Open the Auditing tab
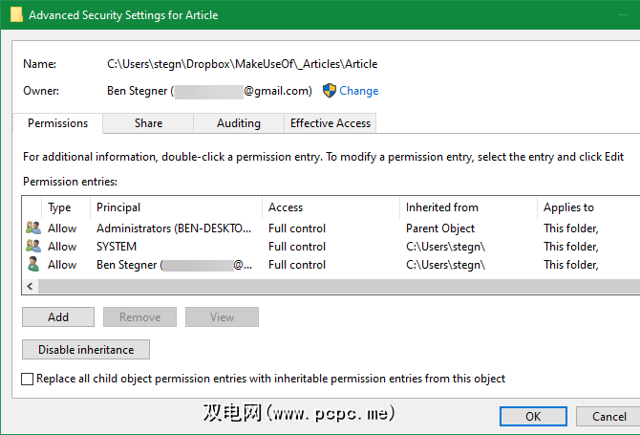Viewport: 640px width, 435px height. [x=238, y=123]
